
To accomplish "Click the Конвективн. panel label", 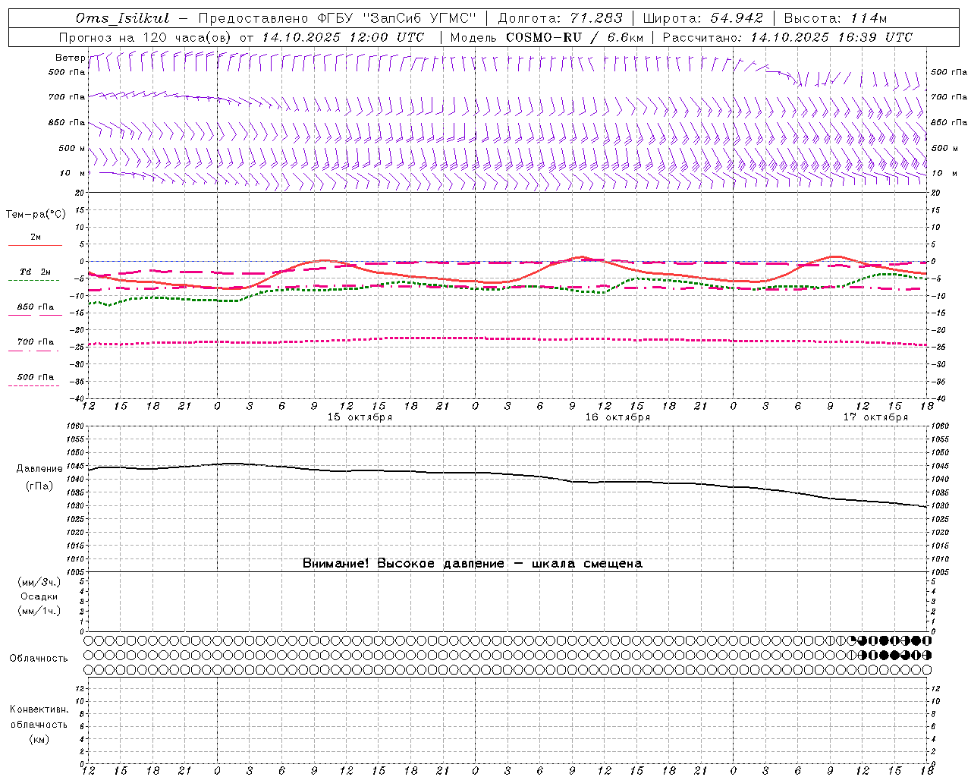I will pyautogui.click(x=39, y=709).
